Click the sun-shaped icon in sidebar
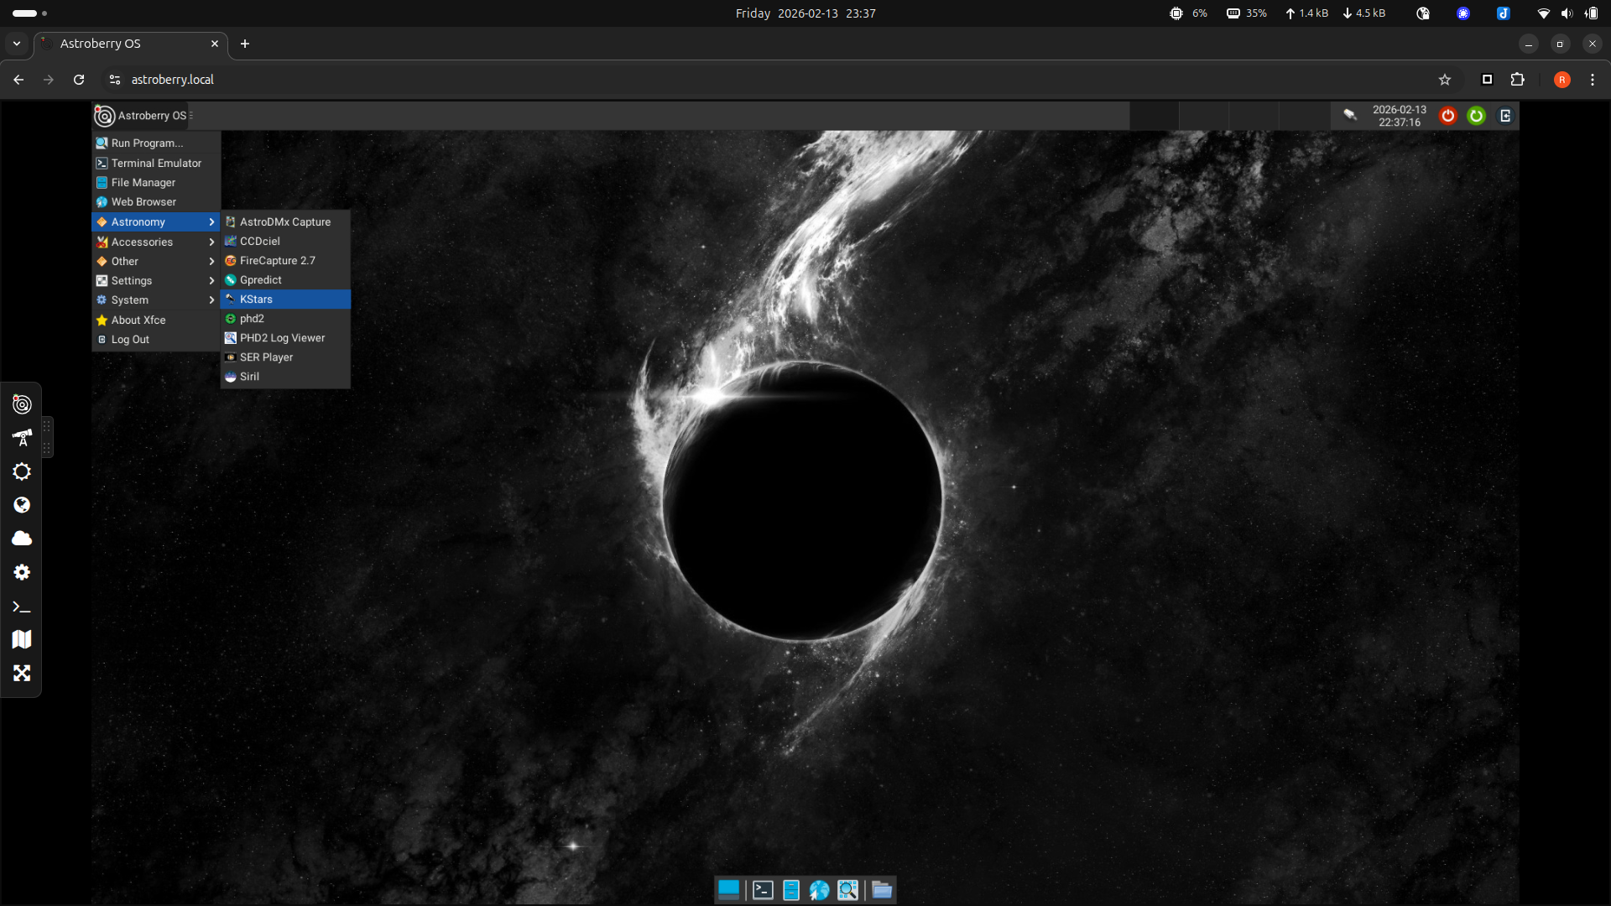The height and width of the screenshot is (906, 1611). tap(22, 471)
